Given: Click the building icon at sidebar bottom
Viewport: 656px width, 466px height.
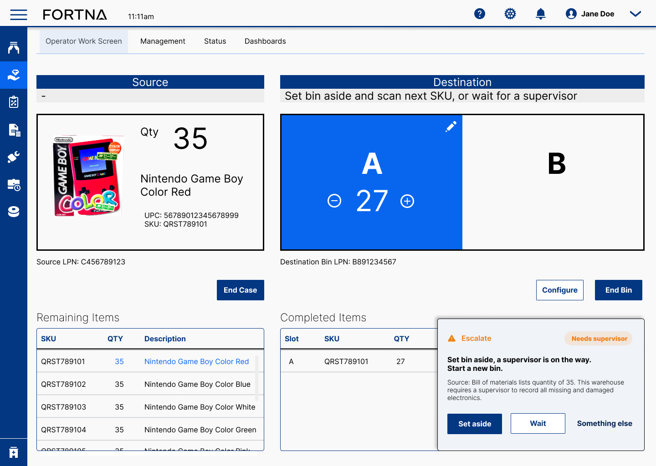Looking at the screenshot, I should tap(14, 452).
